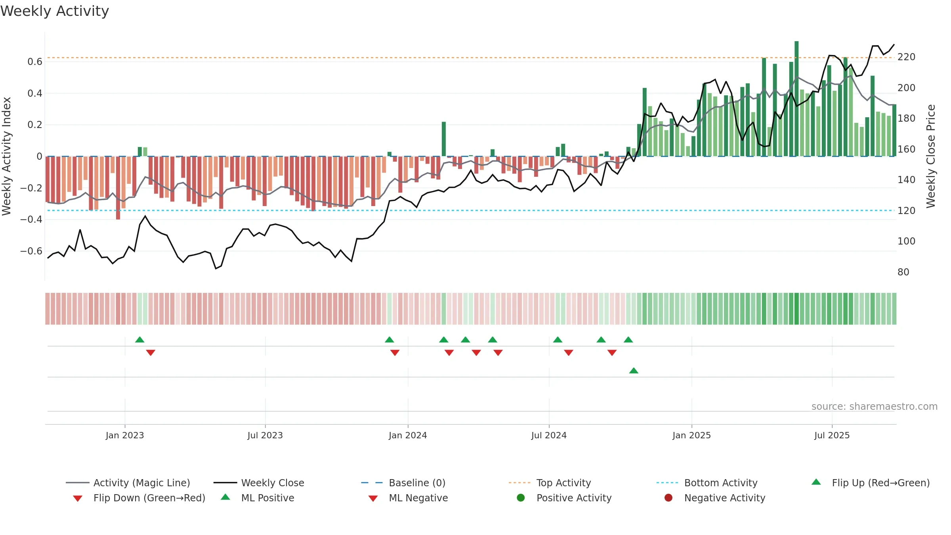Click the −0.6 activity axis tick
Screen dimensions: 951x535
[x=31, y=251]
